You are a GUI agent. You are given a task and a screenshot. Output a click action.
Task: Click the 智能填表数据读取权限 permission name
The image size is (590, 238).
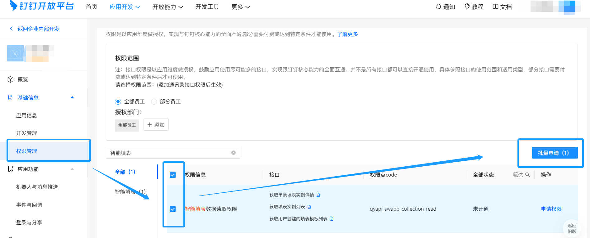(x=211, y=209)
